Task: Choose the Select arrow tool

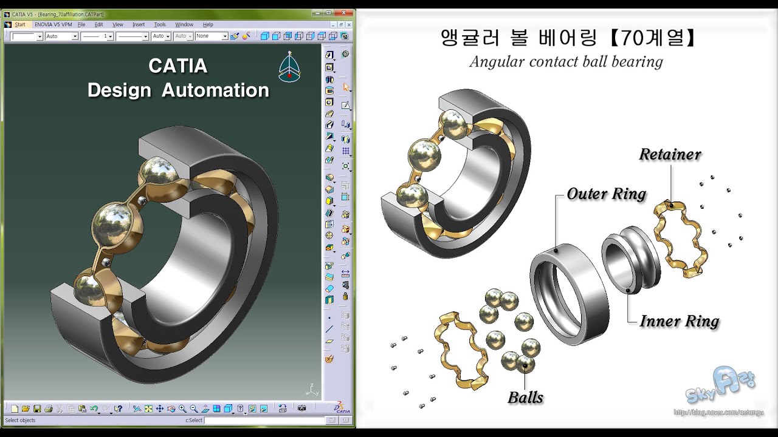Action: [x=345, y=87]
